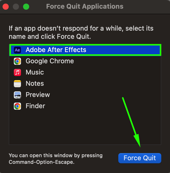Screen dimensions: 170x173
Task: Click the yellow Notes app icon
Action: tap(17, 84)
